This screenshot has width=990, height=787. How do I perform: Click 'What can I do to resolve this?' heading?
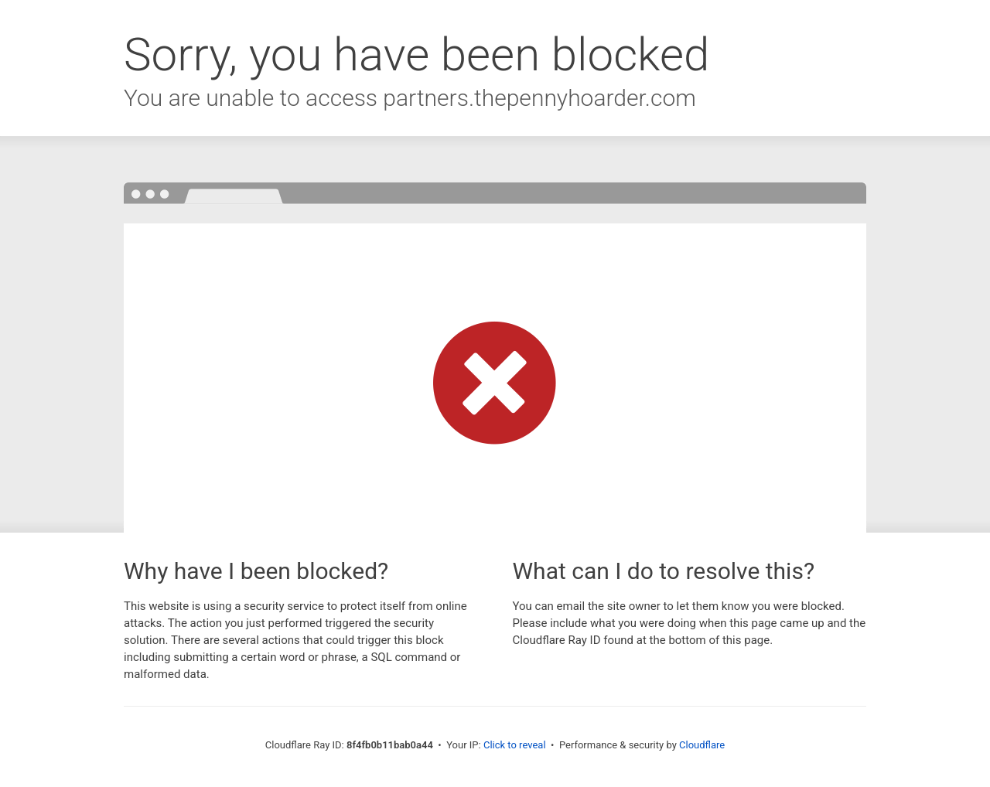(664, 571)
